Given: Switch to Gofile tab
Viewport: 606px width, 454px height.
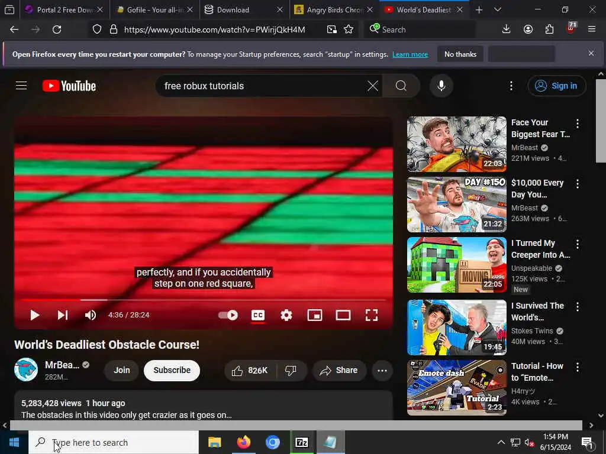Looking at the screenshot, I should pyautogui.click(x=154, y=9).
